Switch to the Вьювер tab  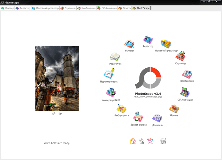(8, 8)
